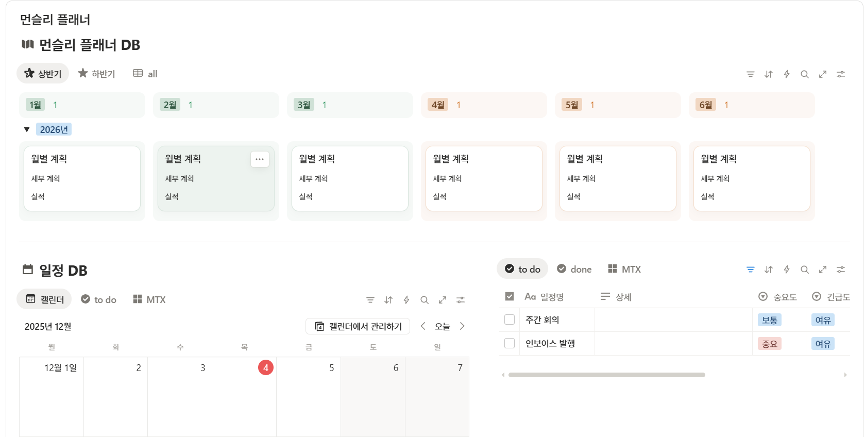Switch to done tab in task list

(x=574, y=269)
